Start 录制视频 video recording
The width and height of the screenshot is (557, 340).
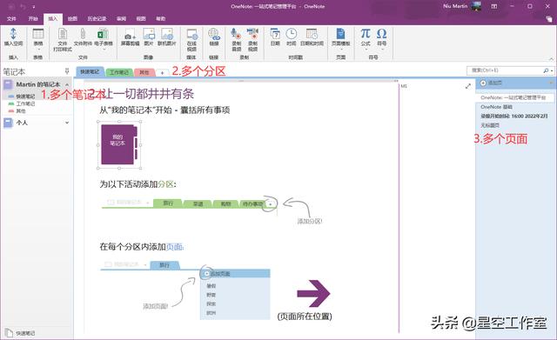coord(252,34)
